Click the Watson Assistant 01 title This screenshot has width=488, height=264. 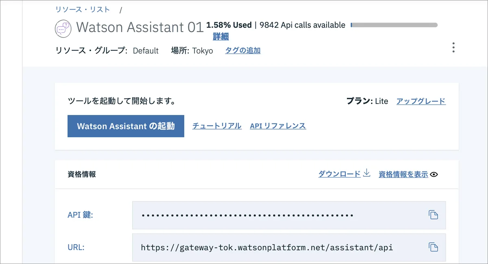139,27
